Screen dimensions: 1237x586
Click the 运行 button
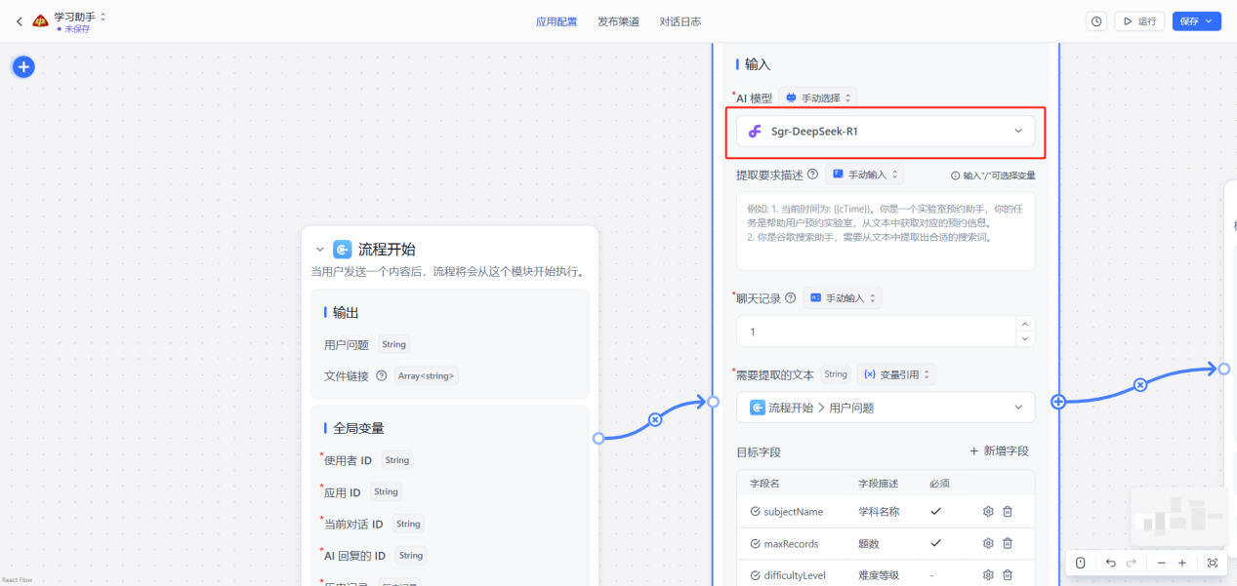(1139, 21)
